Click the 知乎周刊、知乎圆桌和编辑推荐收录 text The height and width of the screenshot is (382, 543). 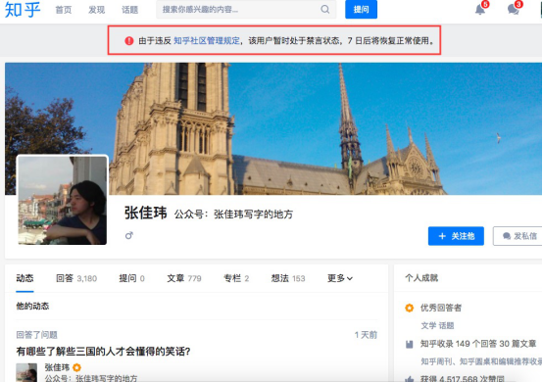(x=481, y=361)
